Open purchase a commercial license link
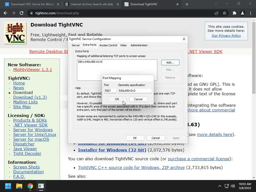256x192 pixels. coord(198,159)
